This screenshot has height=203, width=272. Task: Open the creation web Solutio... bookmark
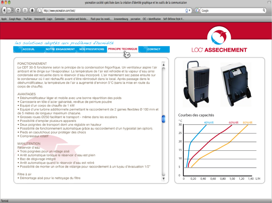point(77,19)
